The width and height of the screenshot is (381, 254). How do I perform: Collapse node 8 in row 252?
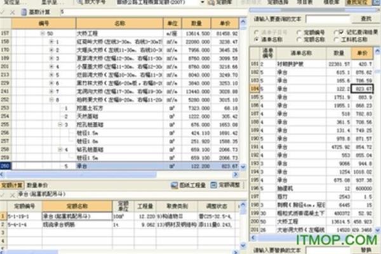[51, 100]
